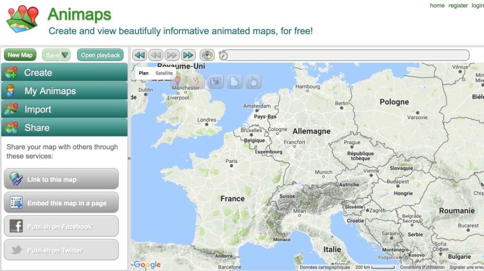The width and height of the screenshot is (484, 271).
Task: Click the Munich label on the map
Action: coord(323,172)
